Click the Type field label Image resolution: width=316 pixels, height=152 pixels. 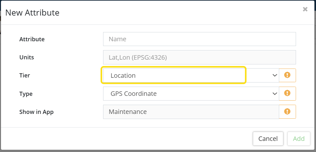tap(26, 94)
